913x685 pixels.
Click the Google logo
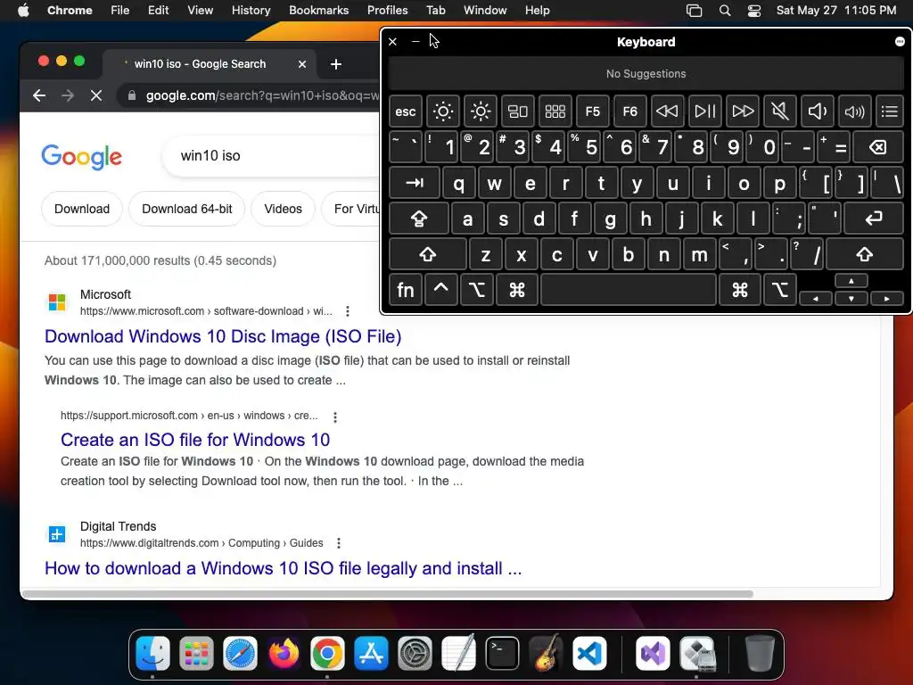click(81, 156)
